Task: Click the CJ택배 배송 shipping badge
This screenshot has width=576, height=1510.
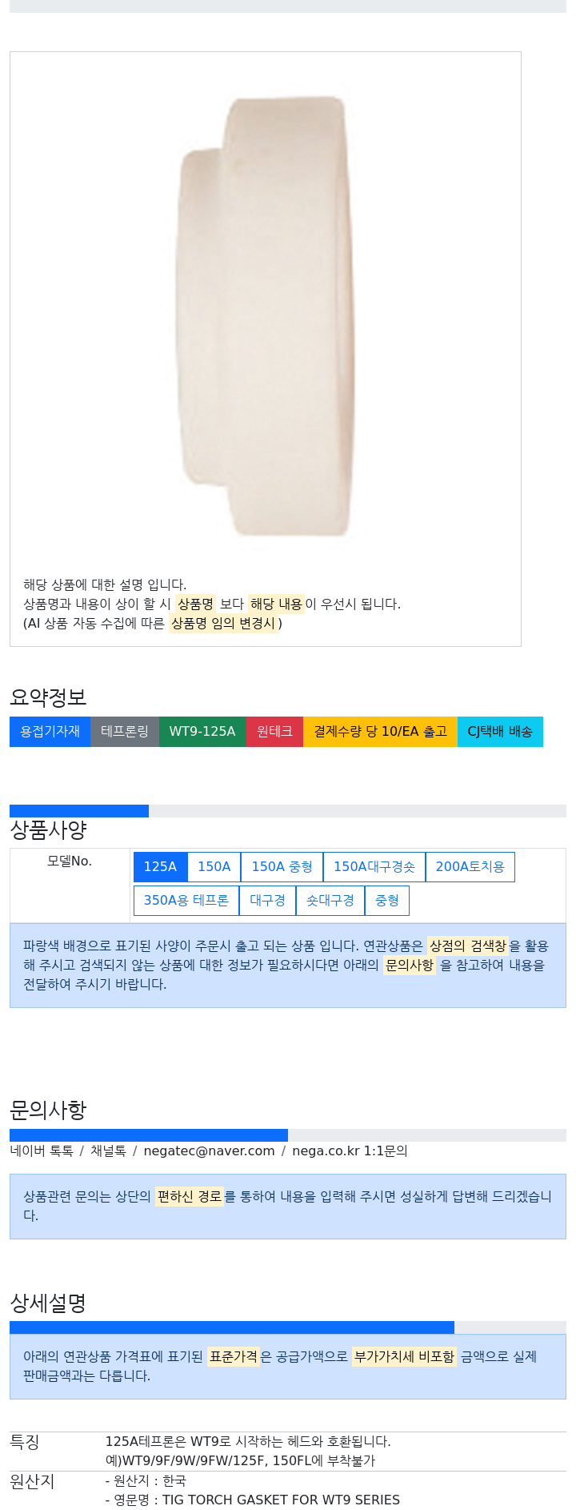Action: click(x=500, y=731)
